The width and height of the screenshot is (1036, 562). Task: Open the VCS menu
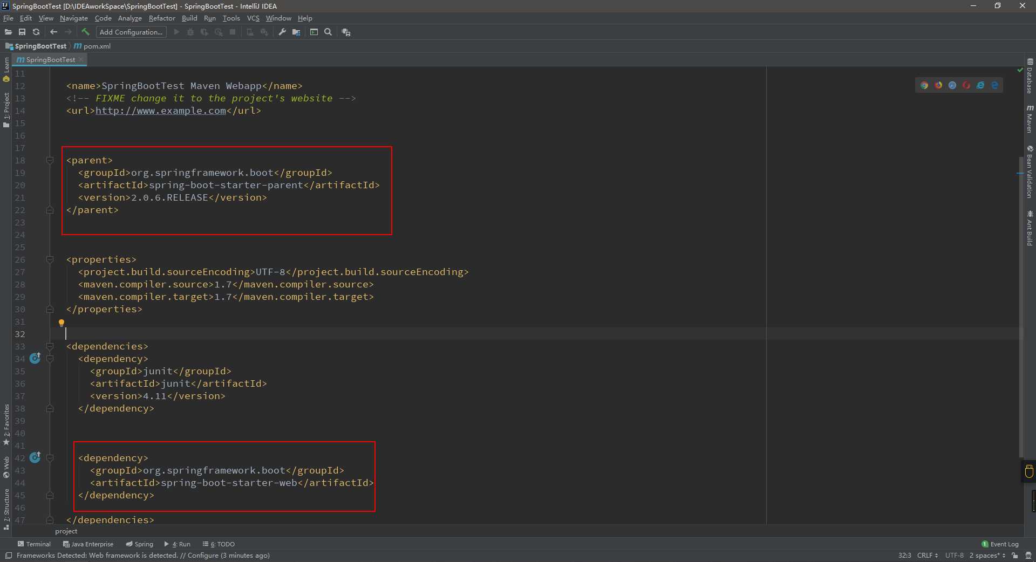[x=253, y=18]
